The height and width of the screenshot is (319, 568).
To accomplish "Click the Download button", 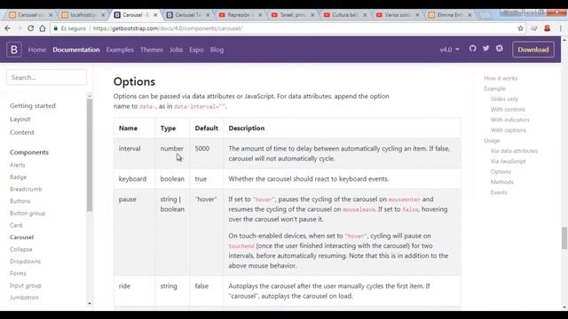I will click(532, 50).
